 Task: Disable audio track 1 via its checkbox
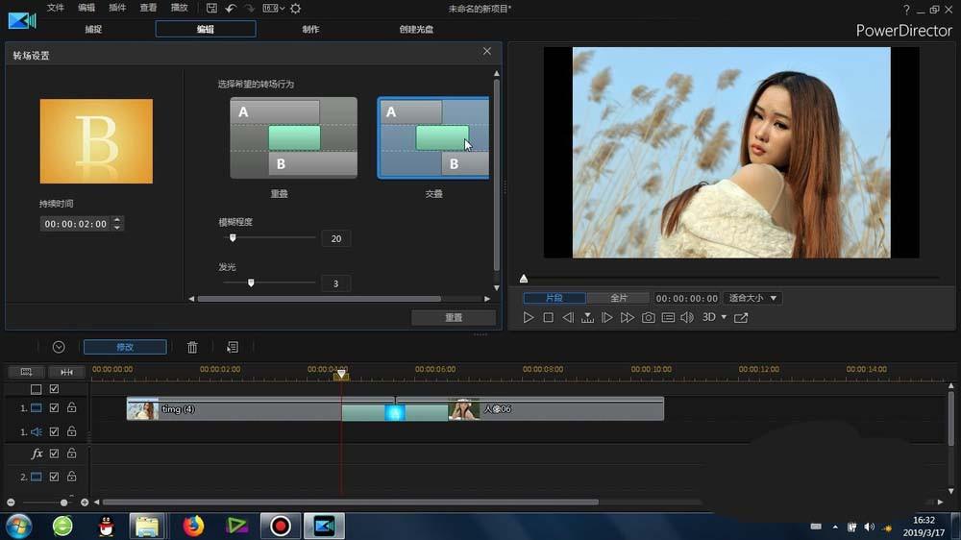[x=54, y=432]
